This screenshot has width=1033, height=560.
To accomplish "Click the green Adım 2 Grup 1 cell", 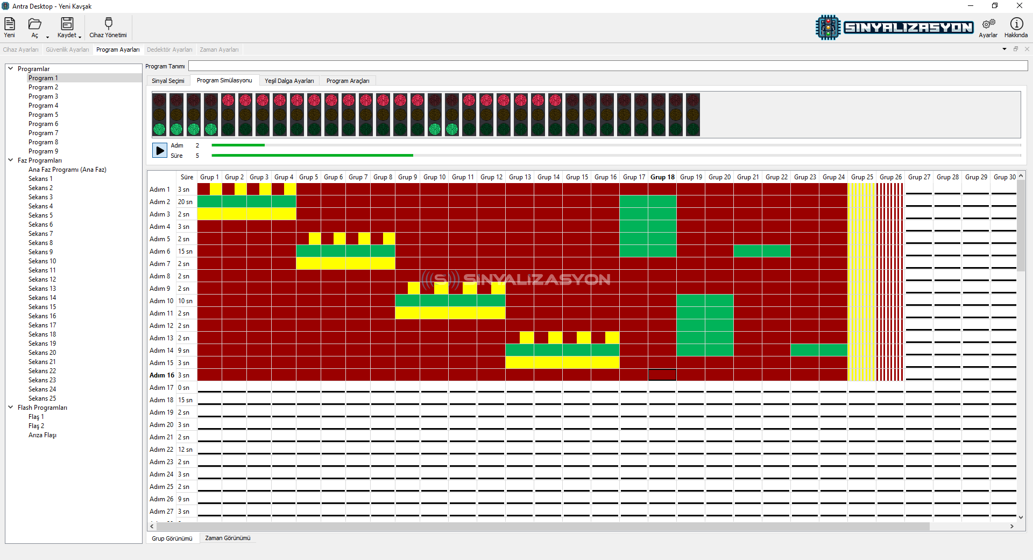I will pyautogui.click(x=209, y=202).
